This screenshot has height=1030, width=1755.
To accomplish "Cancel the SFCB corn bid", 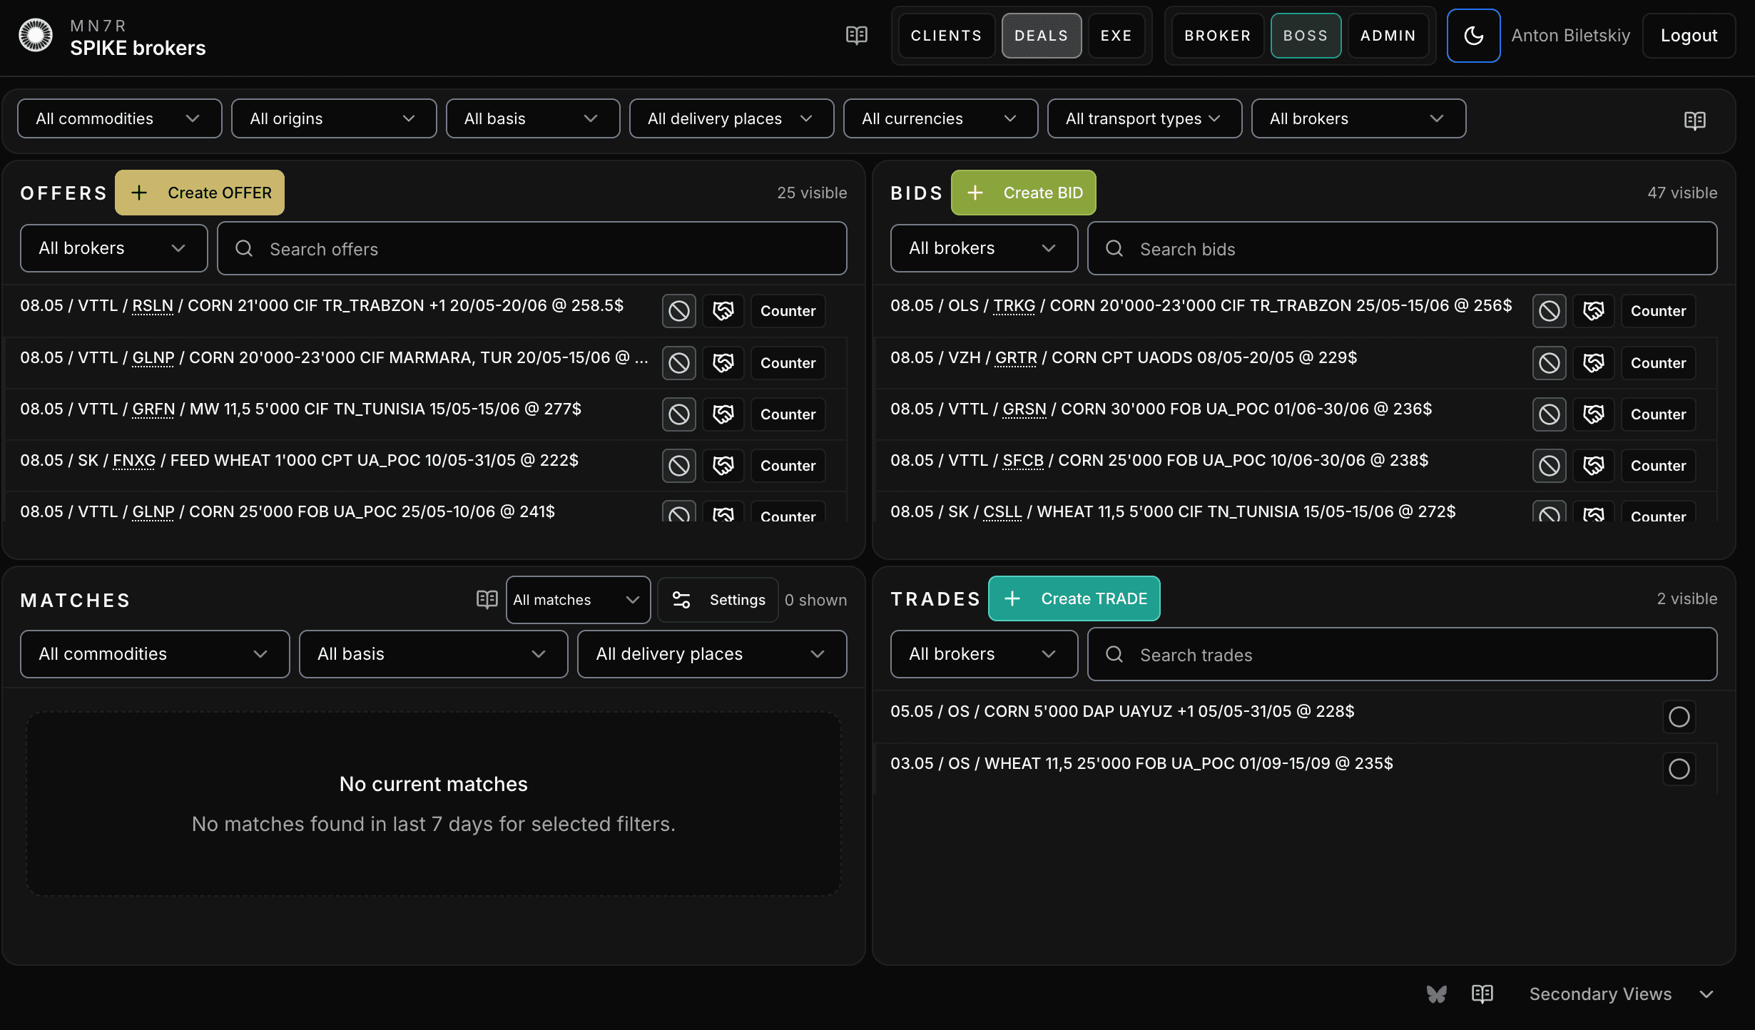I will pos(1549,466).
